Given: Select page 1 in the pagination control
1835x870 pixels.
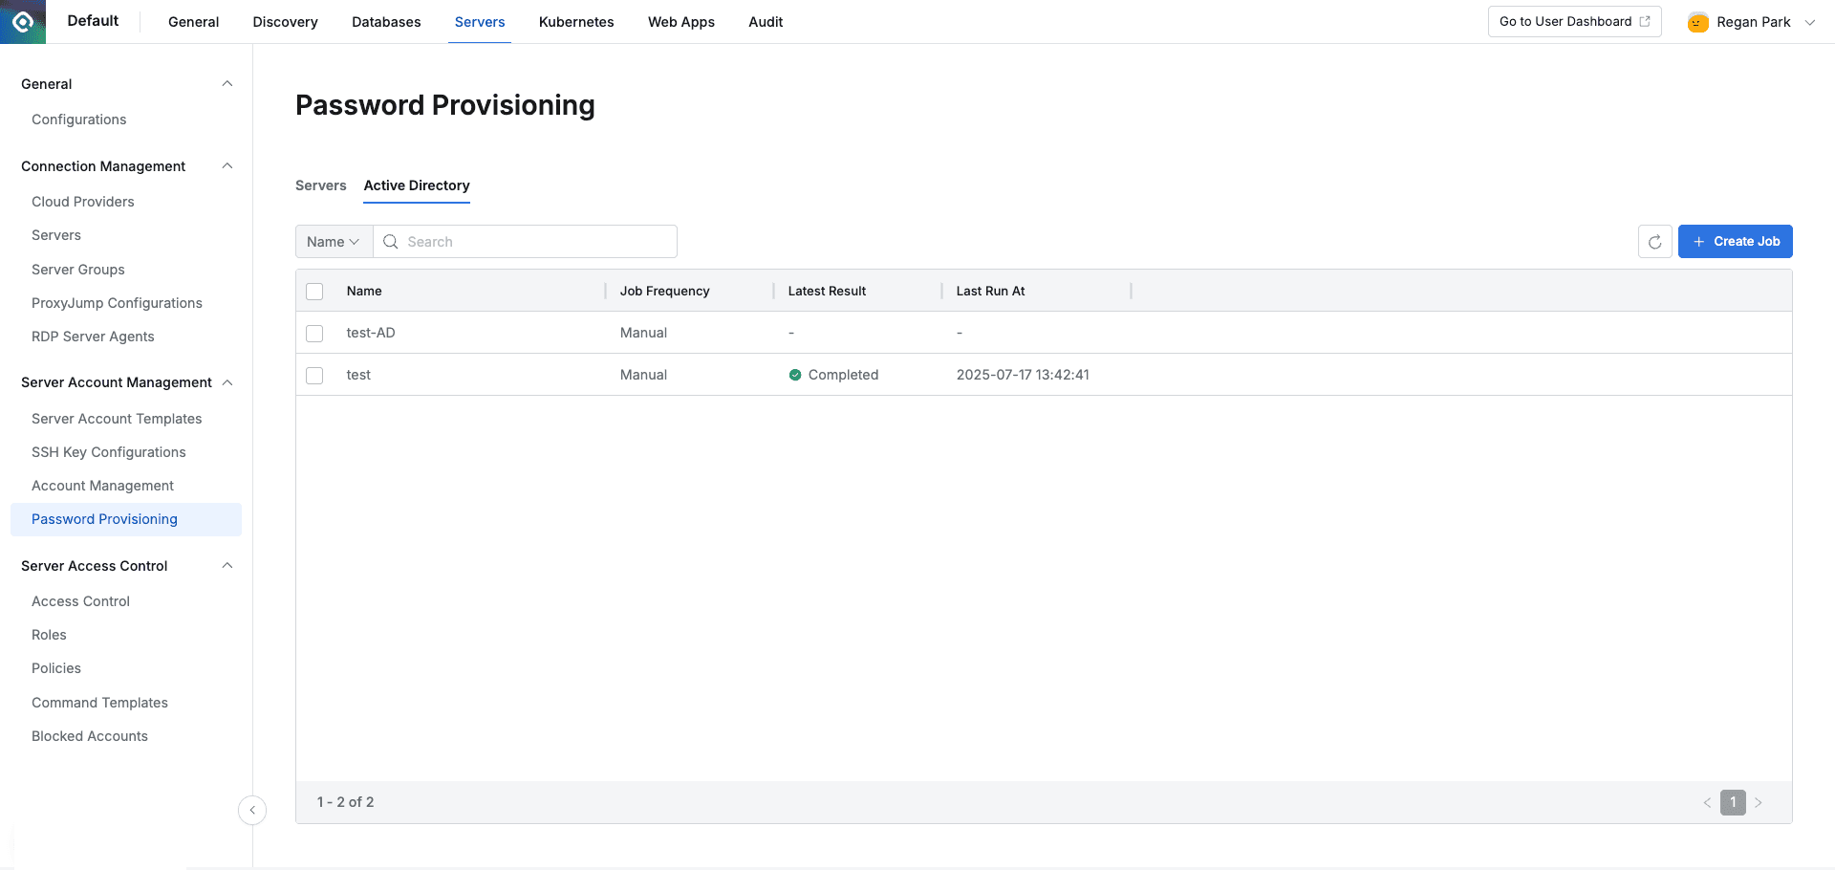Looking at the screenshot, I should coord(1733,802).
